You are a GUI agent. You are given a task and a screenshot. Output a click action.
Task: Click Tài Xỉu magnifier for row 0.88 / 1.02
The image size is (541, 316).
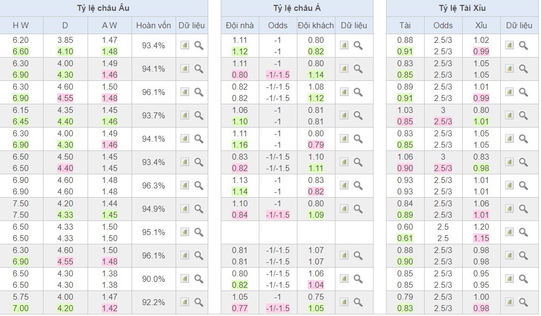[x=524, y=46]
